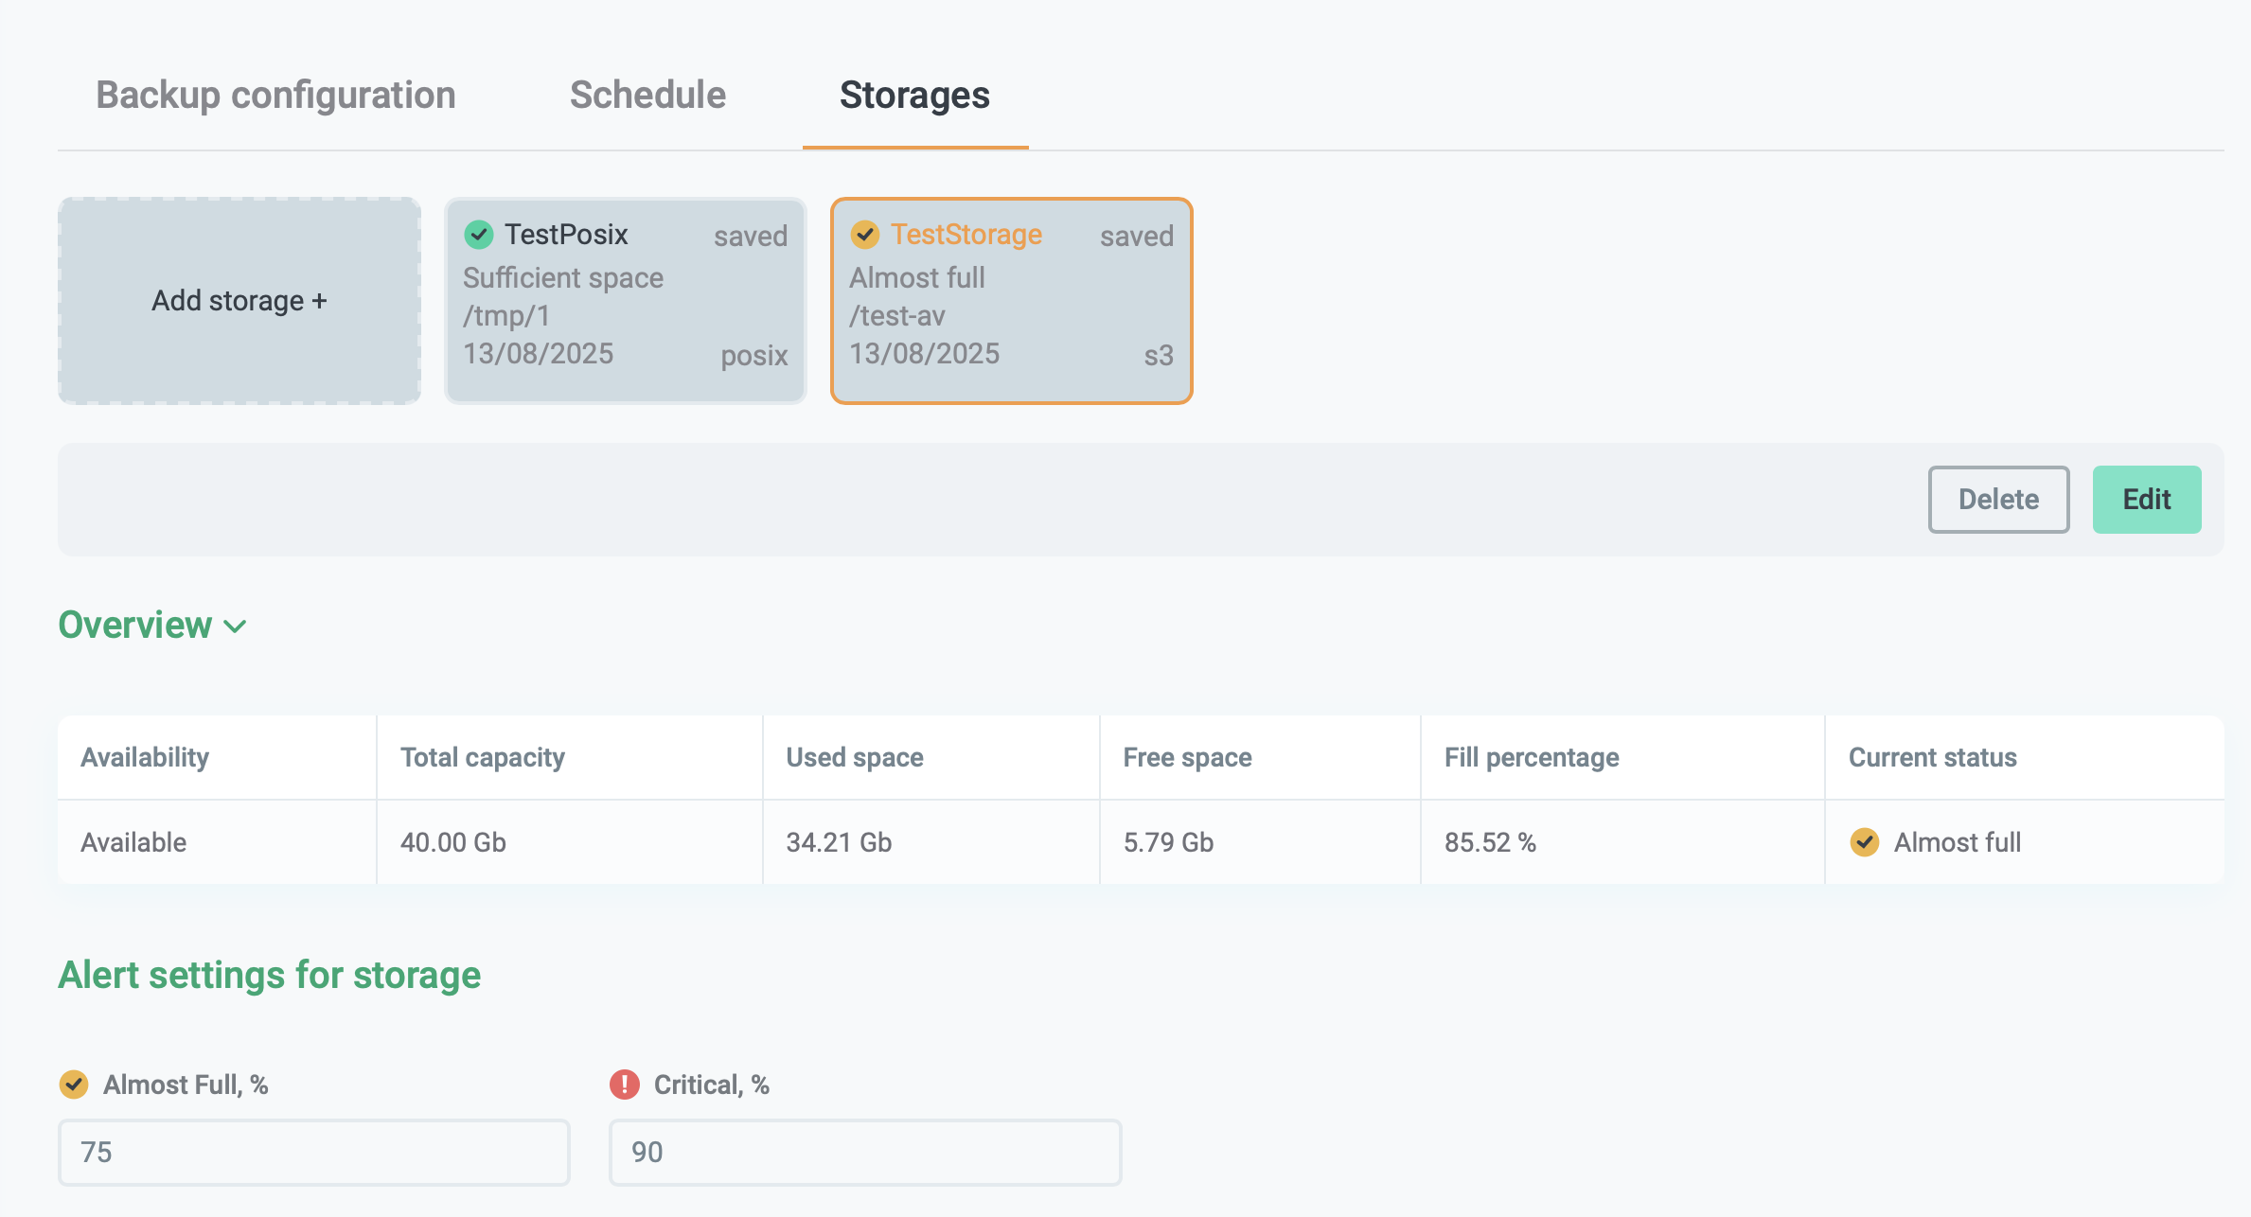Click the Delete button

[x=1998, y=499]
